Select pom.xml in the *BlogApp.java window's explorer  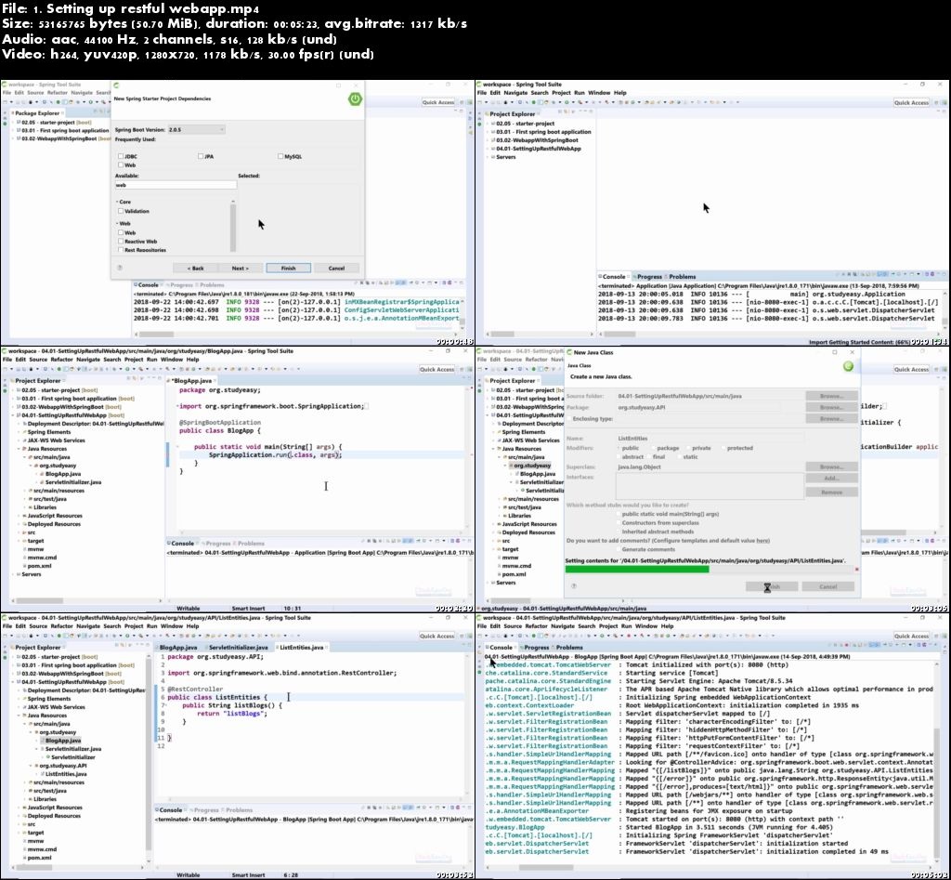(x=39, y=566)
